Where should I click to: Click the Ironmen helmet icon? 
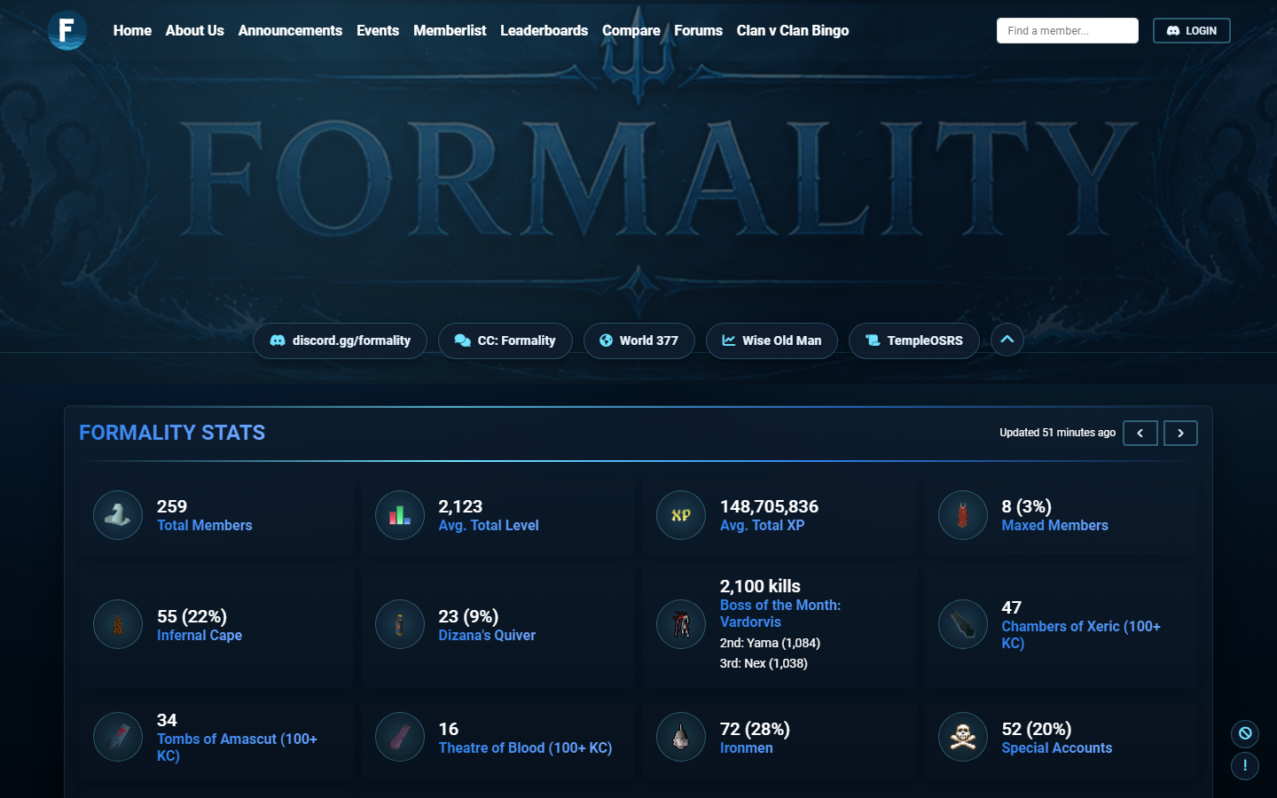coord(681,737)
